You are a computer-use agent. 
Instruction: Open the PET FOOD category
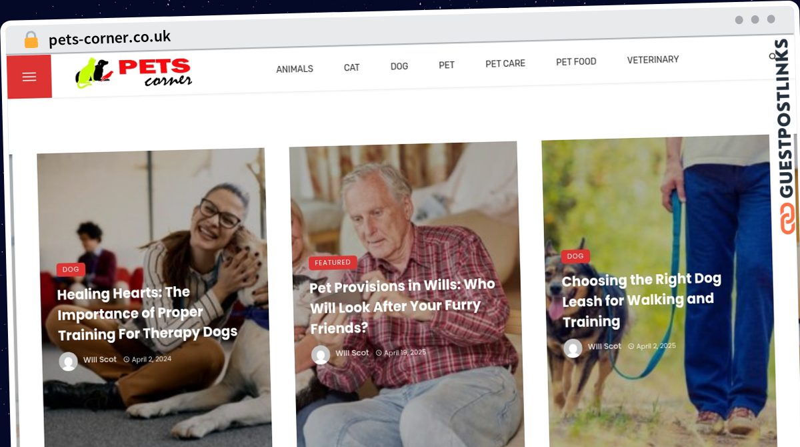point(576,61)
